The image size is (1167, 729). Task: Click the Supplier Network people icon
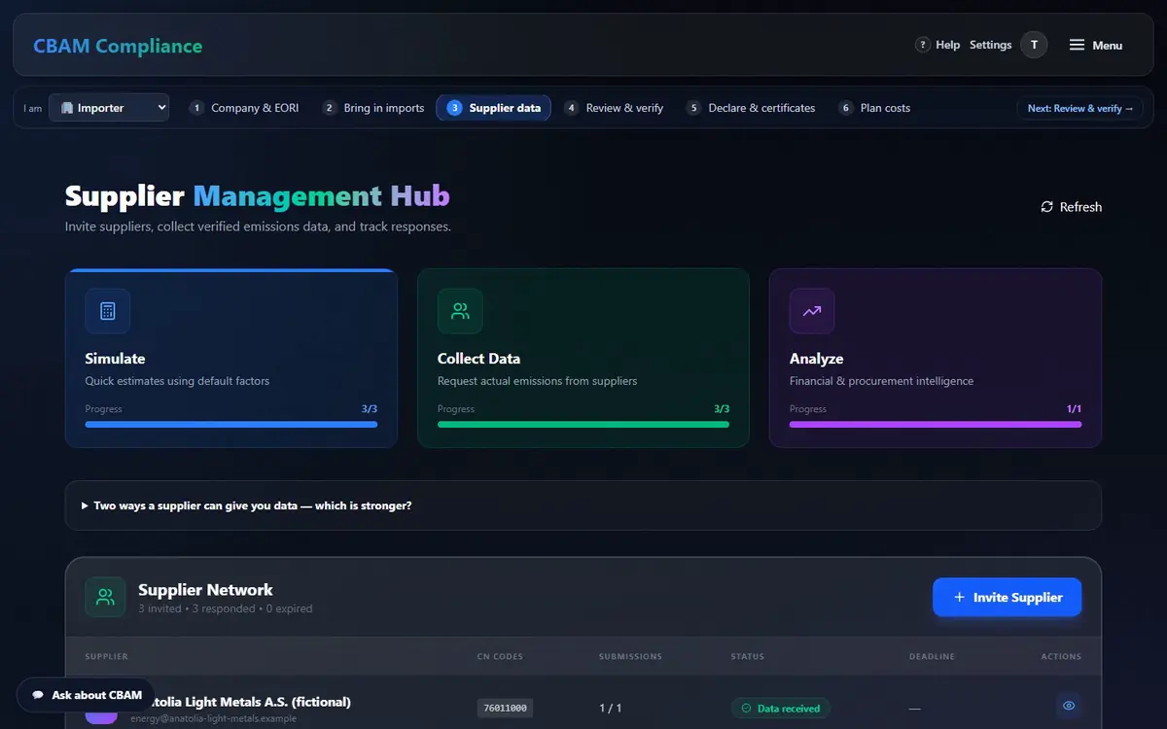pos(105,597)
